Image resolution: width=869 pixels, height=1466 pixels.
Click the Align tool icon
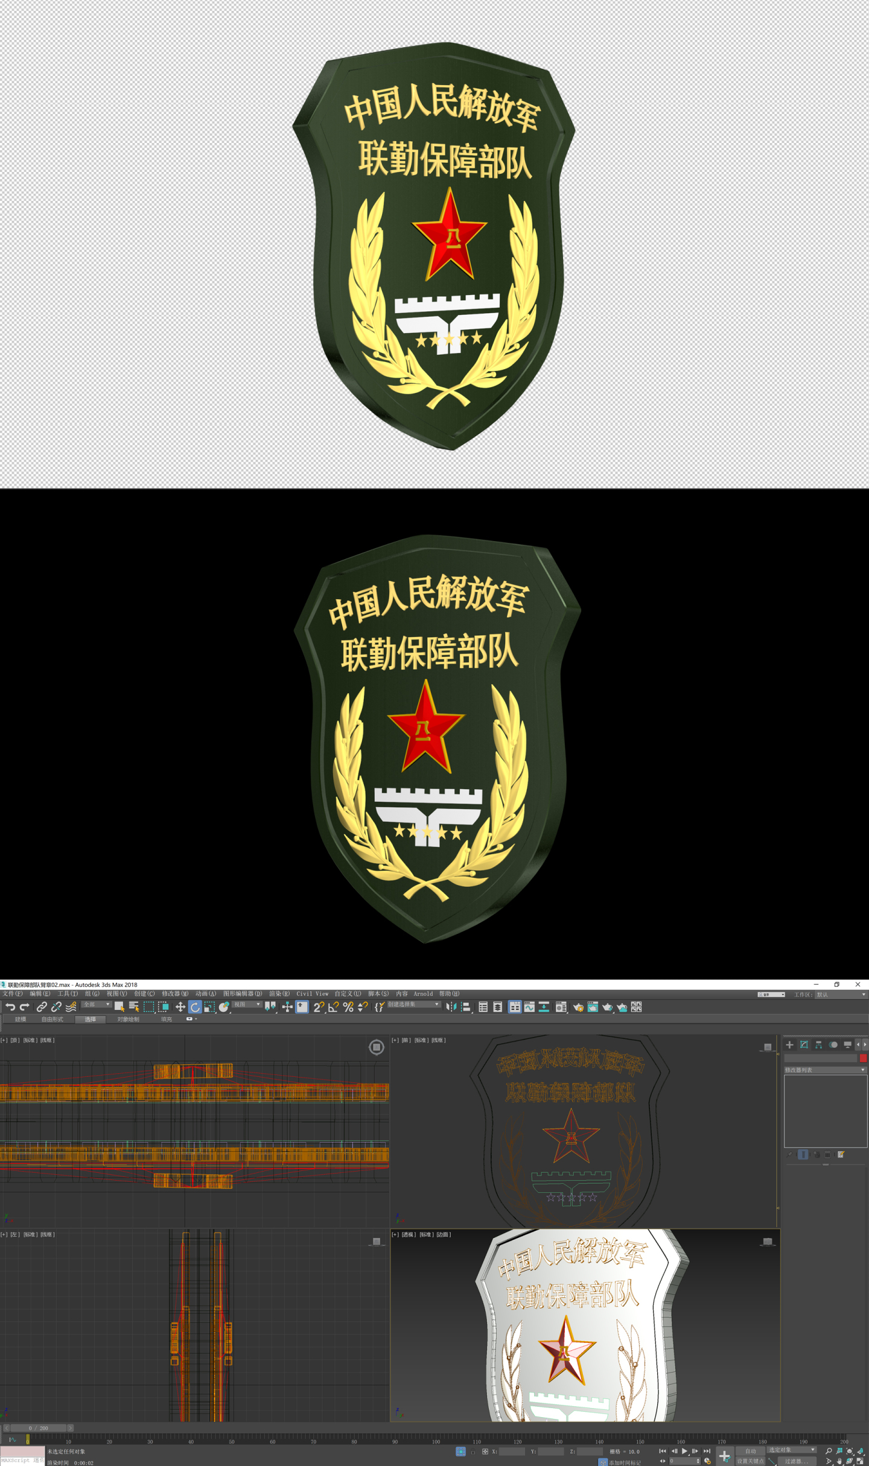(x=466, y=1007)
